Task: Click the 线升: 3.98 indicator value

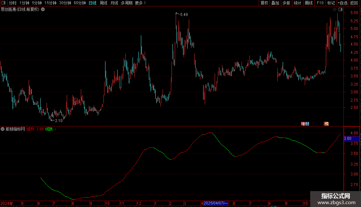Action: [35, 129]
